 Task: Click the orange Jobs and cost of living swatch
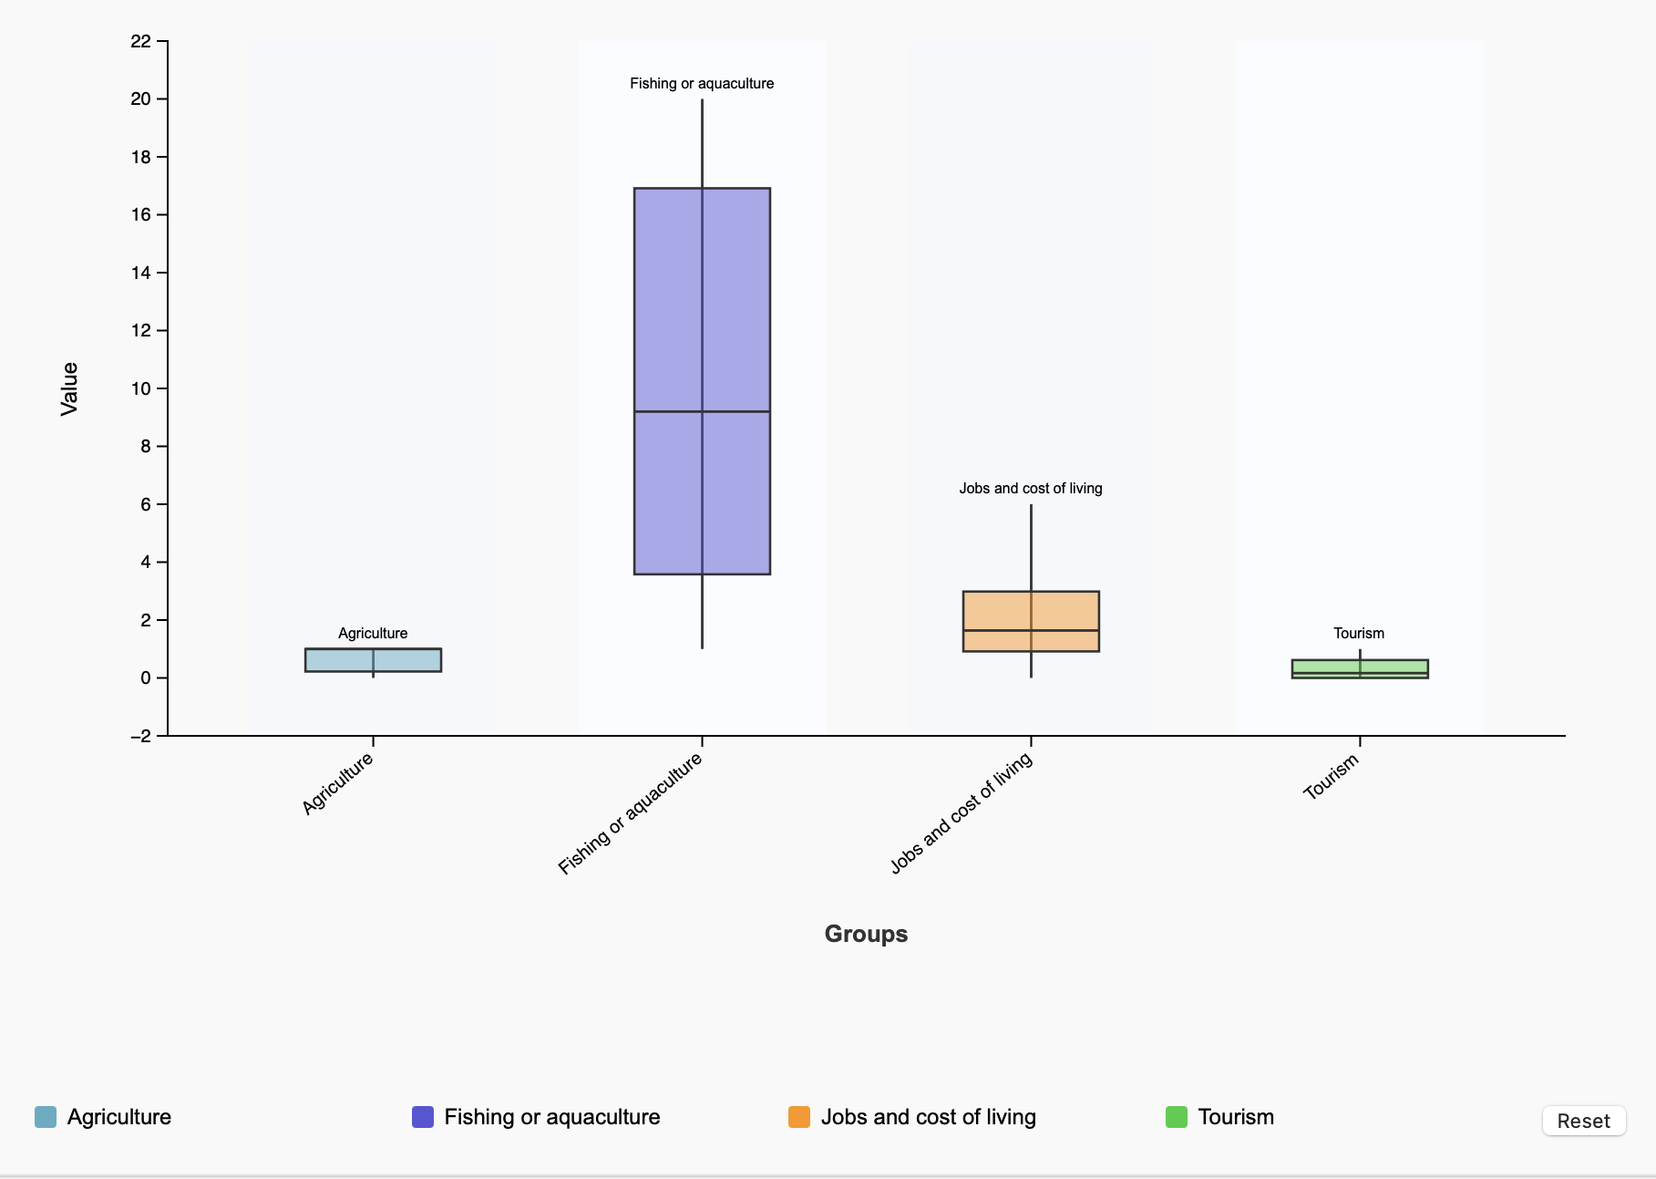pos(799,1117)
